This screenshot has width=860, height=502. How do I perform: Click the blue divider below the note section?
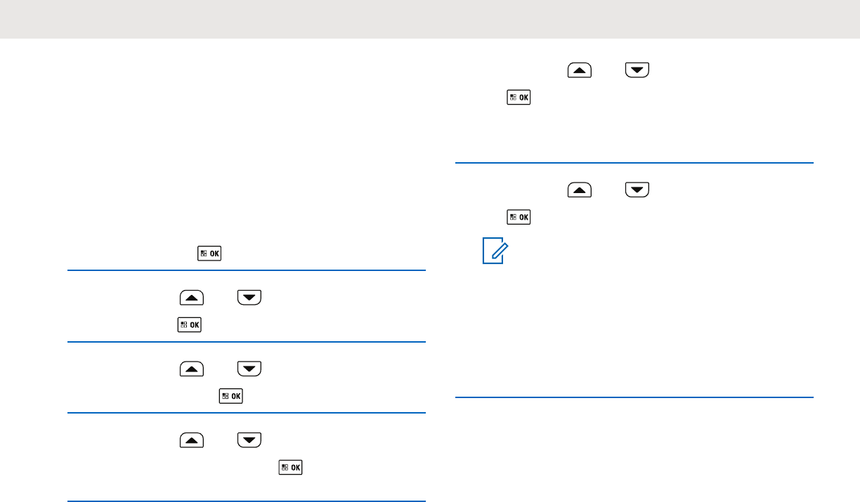tap(634, 398)
